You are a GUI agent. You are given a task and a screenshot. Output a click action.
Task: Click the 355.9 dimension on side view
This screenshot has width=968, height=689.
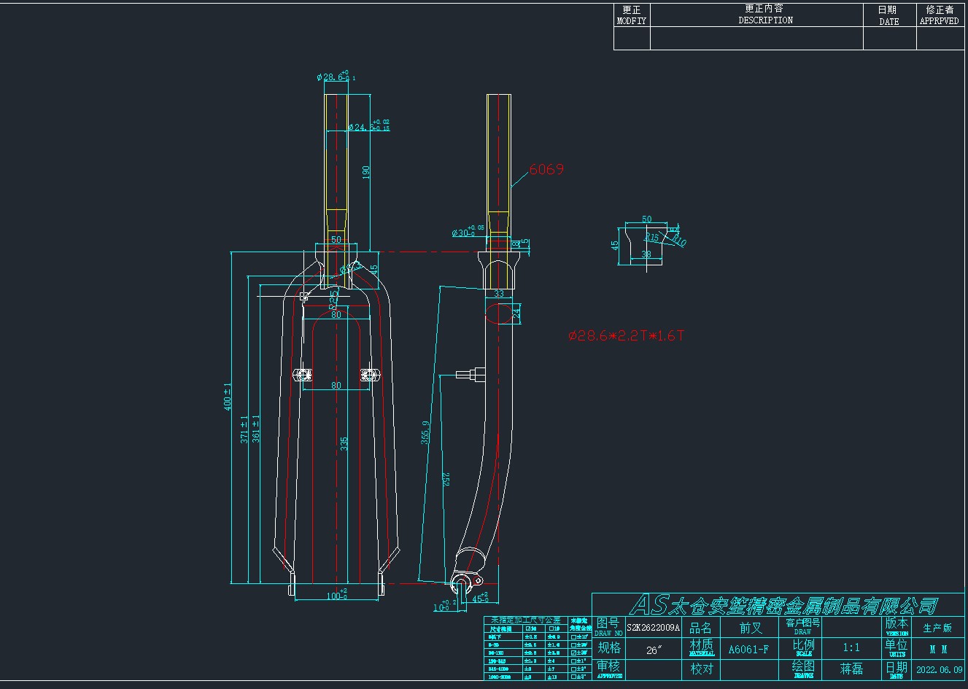(426, 432)
